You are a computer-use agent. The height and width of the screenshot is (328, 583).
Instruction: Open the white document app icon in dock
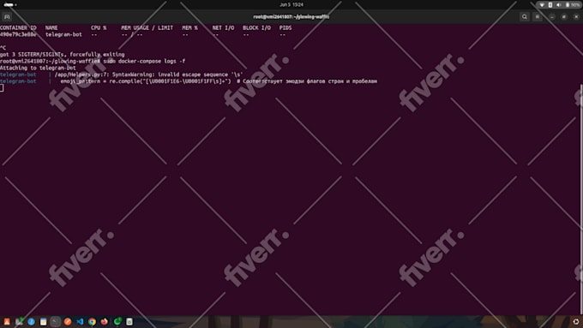click(x=129, y=322)
